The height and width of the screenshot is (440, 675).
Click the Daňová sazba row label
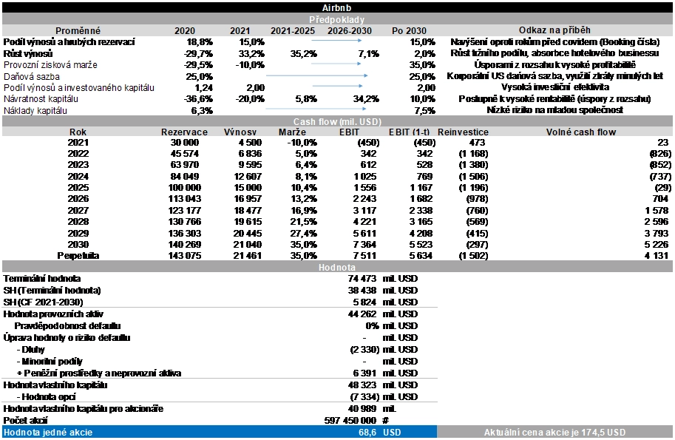click(32, 77)
